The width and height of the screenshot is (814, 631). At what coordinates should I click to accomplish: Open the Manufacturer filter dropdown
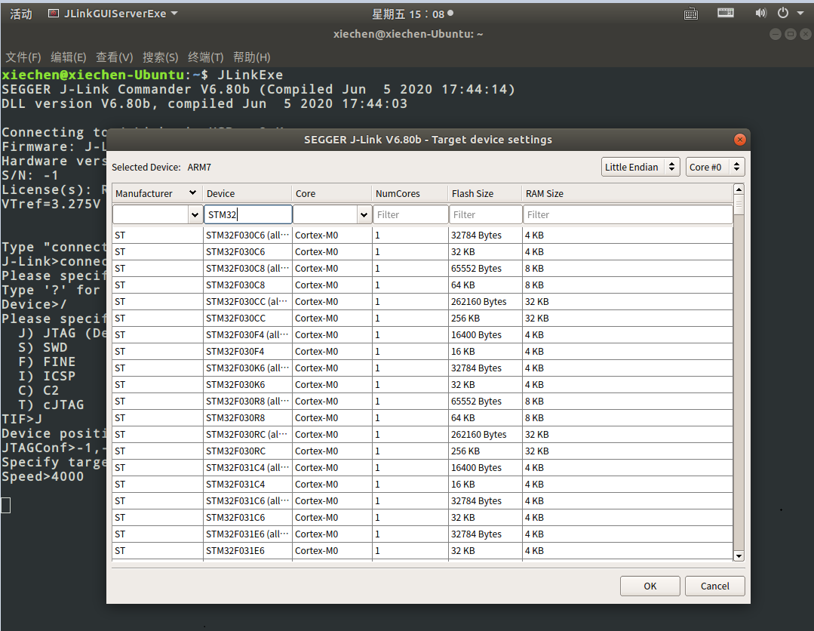point(195,214)
